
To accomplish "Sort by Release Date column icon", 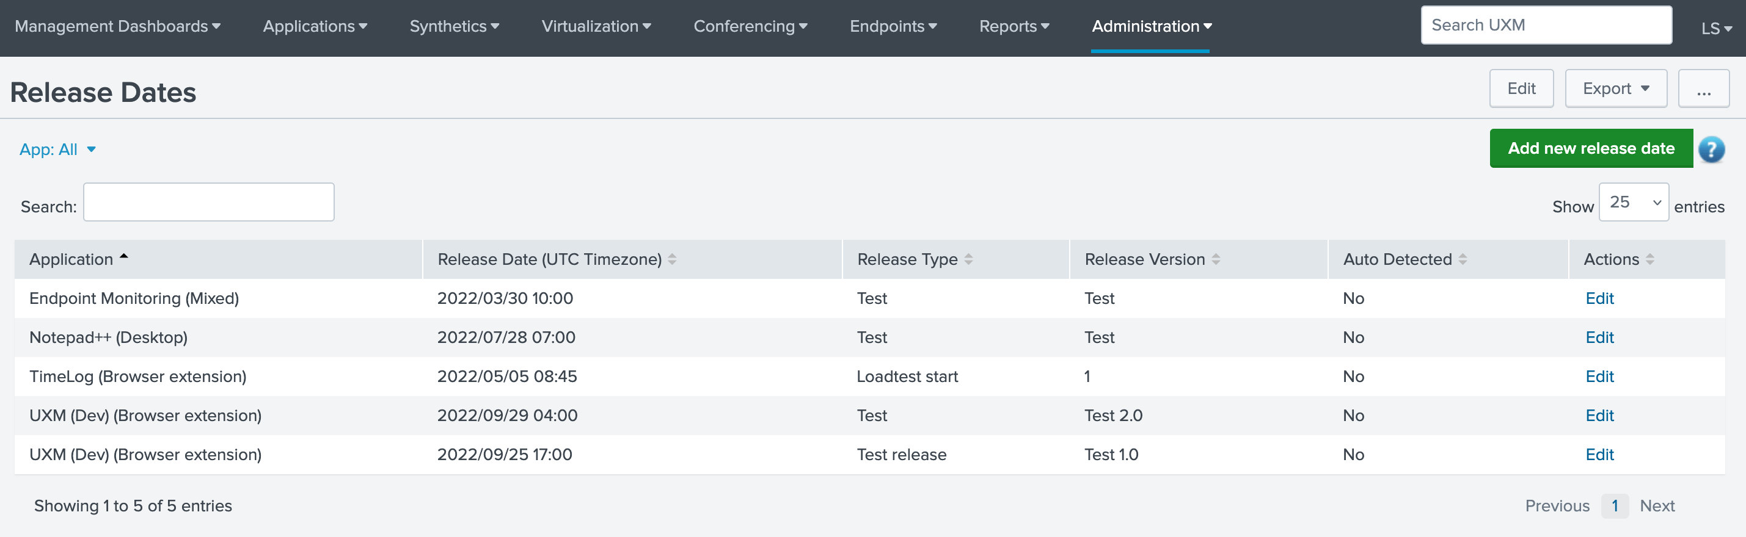I will click(x=671, y=259).
